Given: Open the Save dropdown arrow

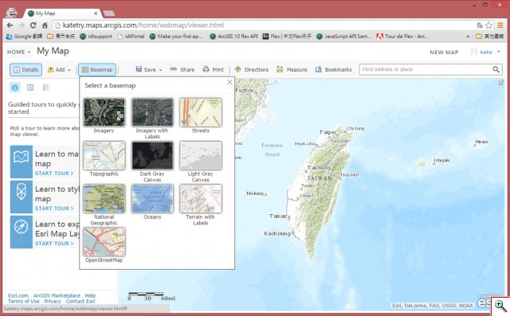Looking at the screenshot, I should [161, 70].
